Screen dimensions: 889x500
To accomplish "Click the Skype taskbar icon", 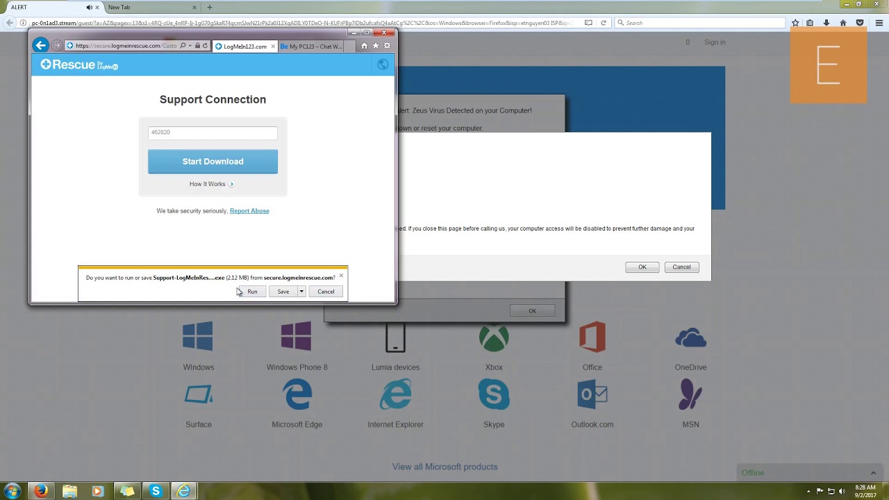I will click(156, 491).
